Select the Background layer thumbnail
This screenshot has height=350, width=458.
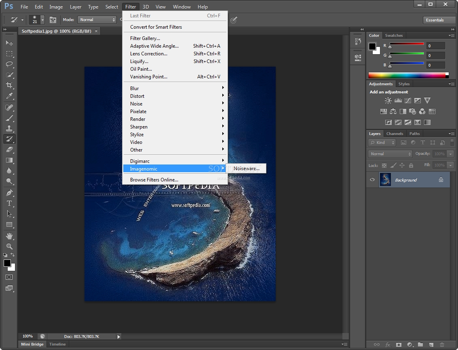pyautogui.click(x=385, y=180)
